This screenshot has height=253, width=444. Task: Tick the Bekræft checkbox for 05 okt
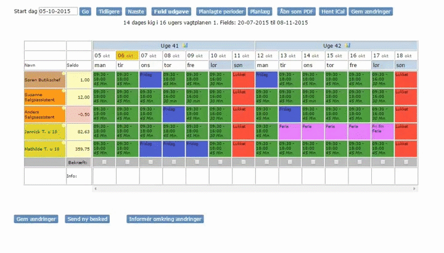click(104, 162)
